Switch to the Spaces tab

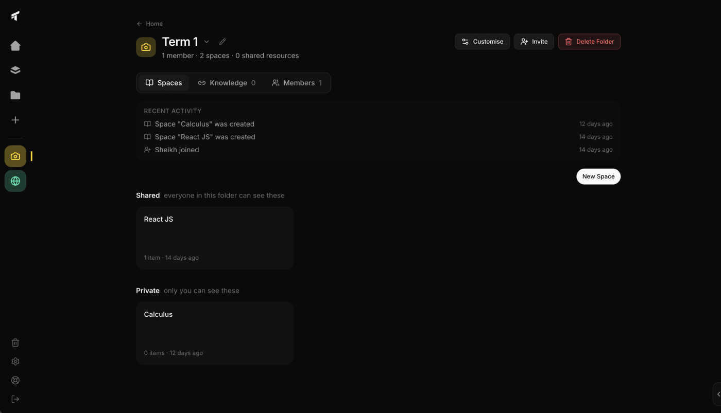pyautogui.click(x=164, y=83)
